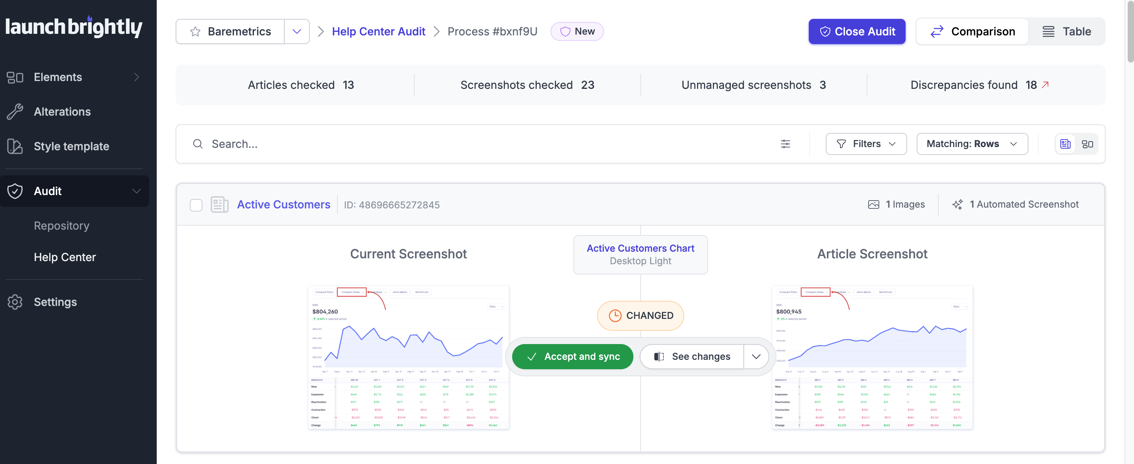Viewport: 1134px width, 464px height.
Task: Click the article document icon
Action: pos(219,204)
